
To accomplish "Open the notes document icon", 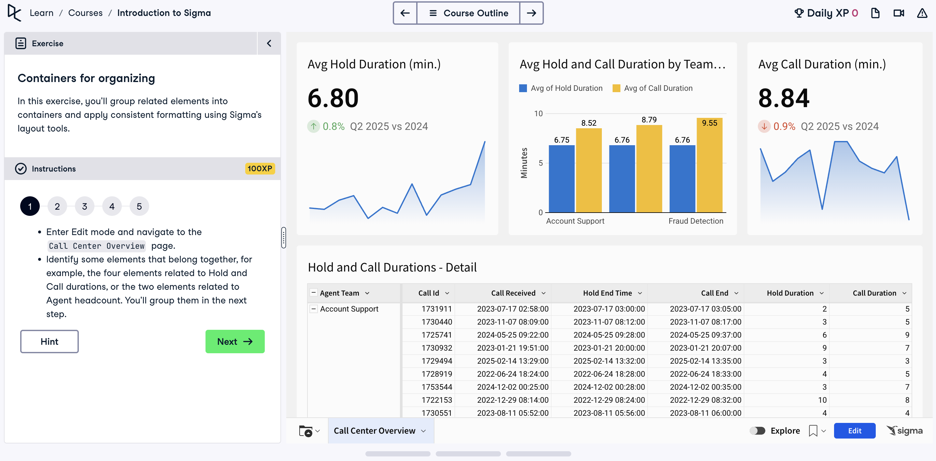I will [x=875, y=13].
